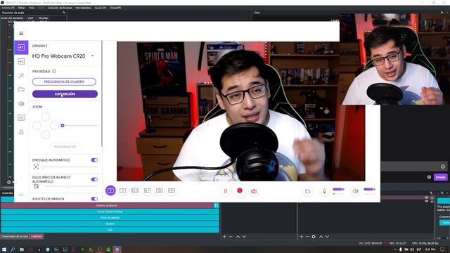
Task: Hide highlighted OBS source with eye icon
Action: (427, 197)
